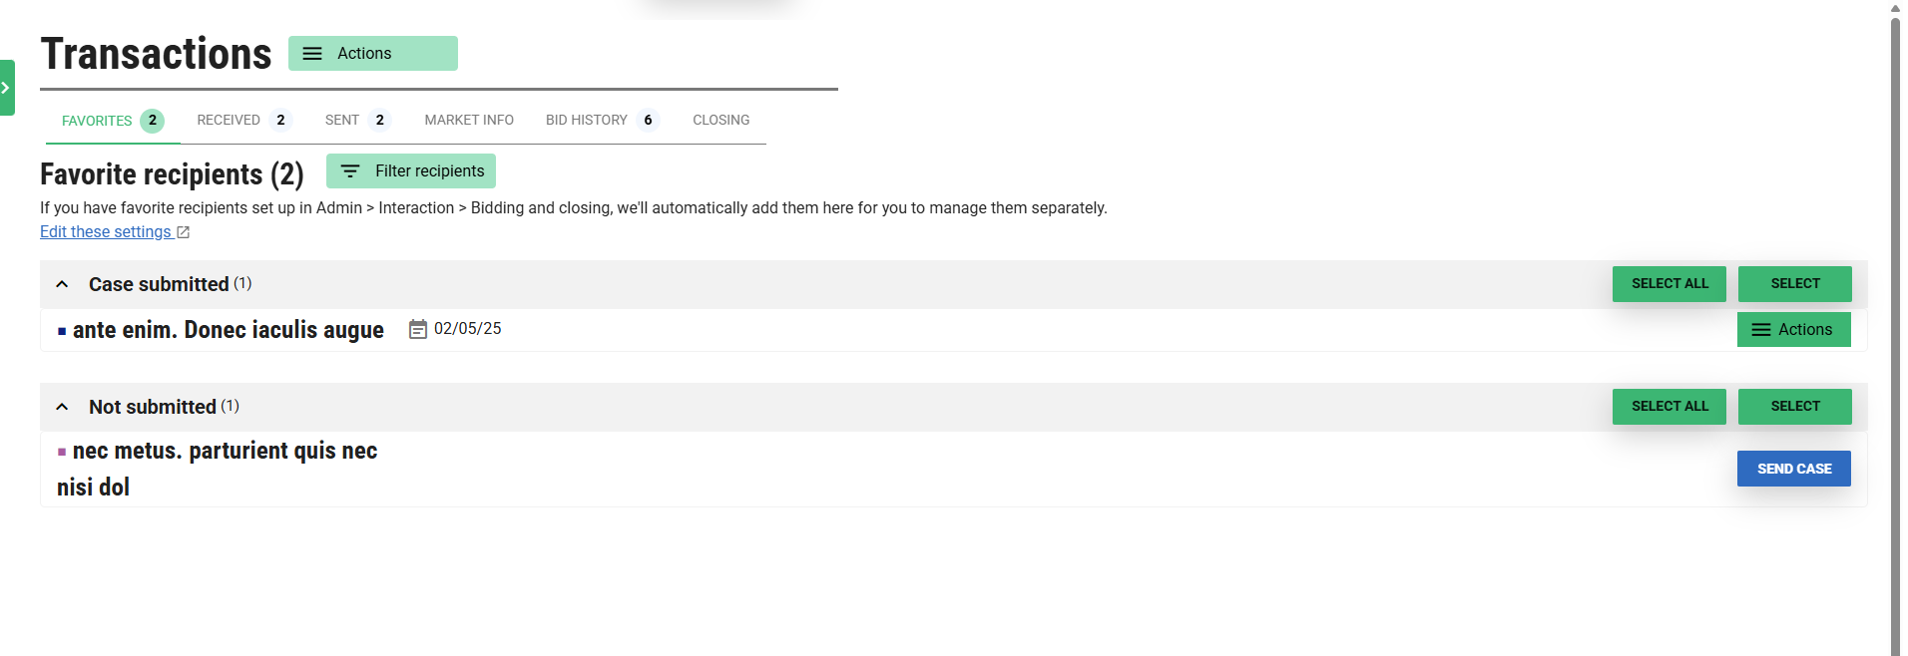Go to the Market Info tab

pyautogui.click(x=469, y=121)
